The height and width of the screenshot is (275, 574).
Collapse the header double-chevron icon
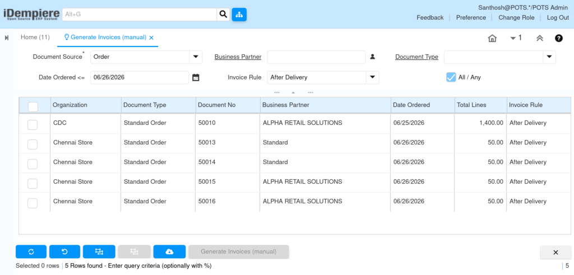(540, 38)
